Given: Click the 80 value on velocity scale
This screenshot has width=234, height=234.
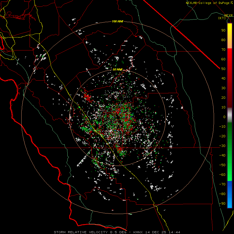Looking at the screenshot, I should [223, 40].
